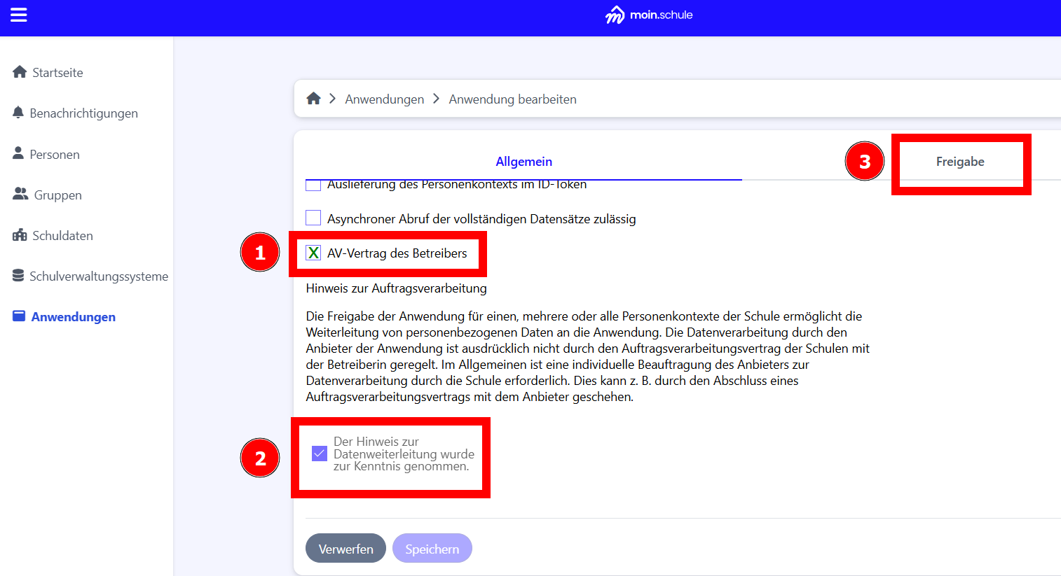Click the breadcrumb home icon
The image size is (1061, 576).
(x=313, y=99)
